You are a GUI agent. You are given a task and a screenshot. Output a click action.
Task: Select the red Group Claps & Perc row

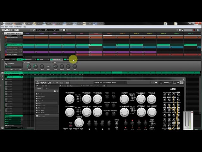14,54
